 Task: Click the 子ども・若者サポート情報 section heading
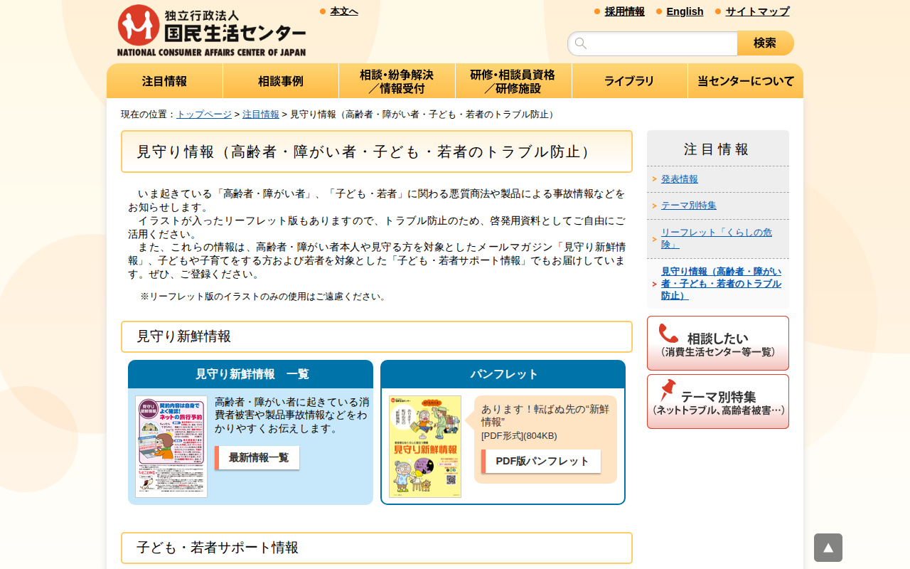click(377, 548)
